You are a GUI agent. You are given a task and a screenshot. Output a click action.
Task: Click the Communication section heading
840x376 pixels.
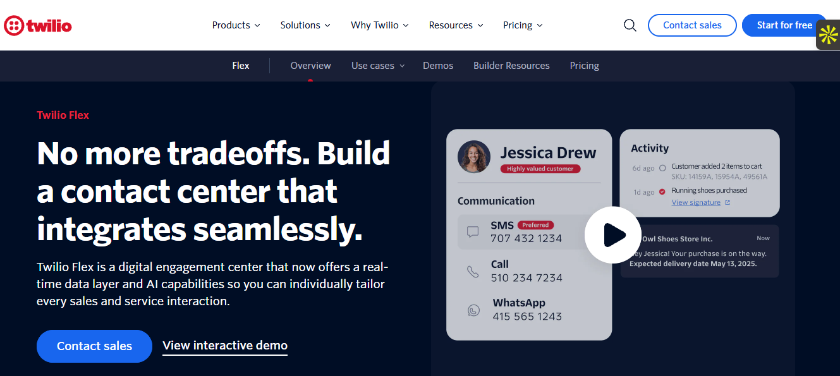click(x=496, y=201)
